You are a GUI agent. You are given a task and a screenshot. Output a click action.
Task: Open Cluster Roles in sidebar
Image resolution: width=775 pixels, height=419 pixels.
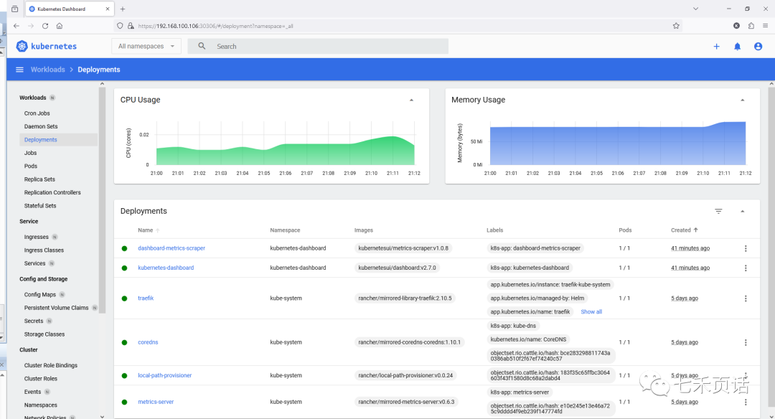pyautogui.click(x=40, y=379)
